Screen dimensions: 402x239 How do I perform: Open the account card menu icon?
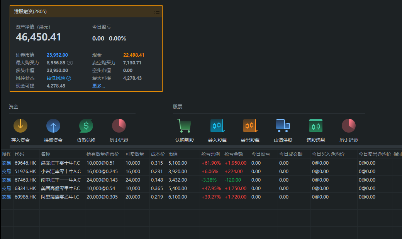pyautogui.click(x=157, y=11)
